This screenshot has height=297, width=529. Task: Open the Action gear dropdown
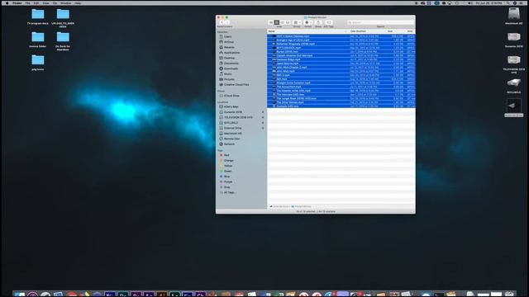(x=308, y=22)
